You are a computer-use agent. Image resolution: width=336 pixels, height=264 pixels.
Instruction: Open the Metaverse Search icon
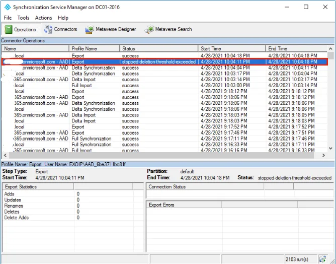coord(149,30)
